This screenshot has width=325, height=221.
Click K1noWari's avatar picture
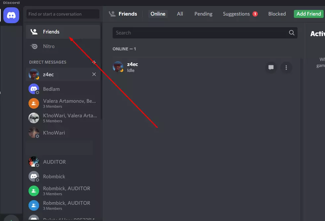34,133
